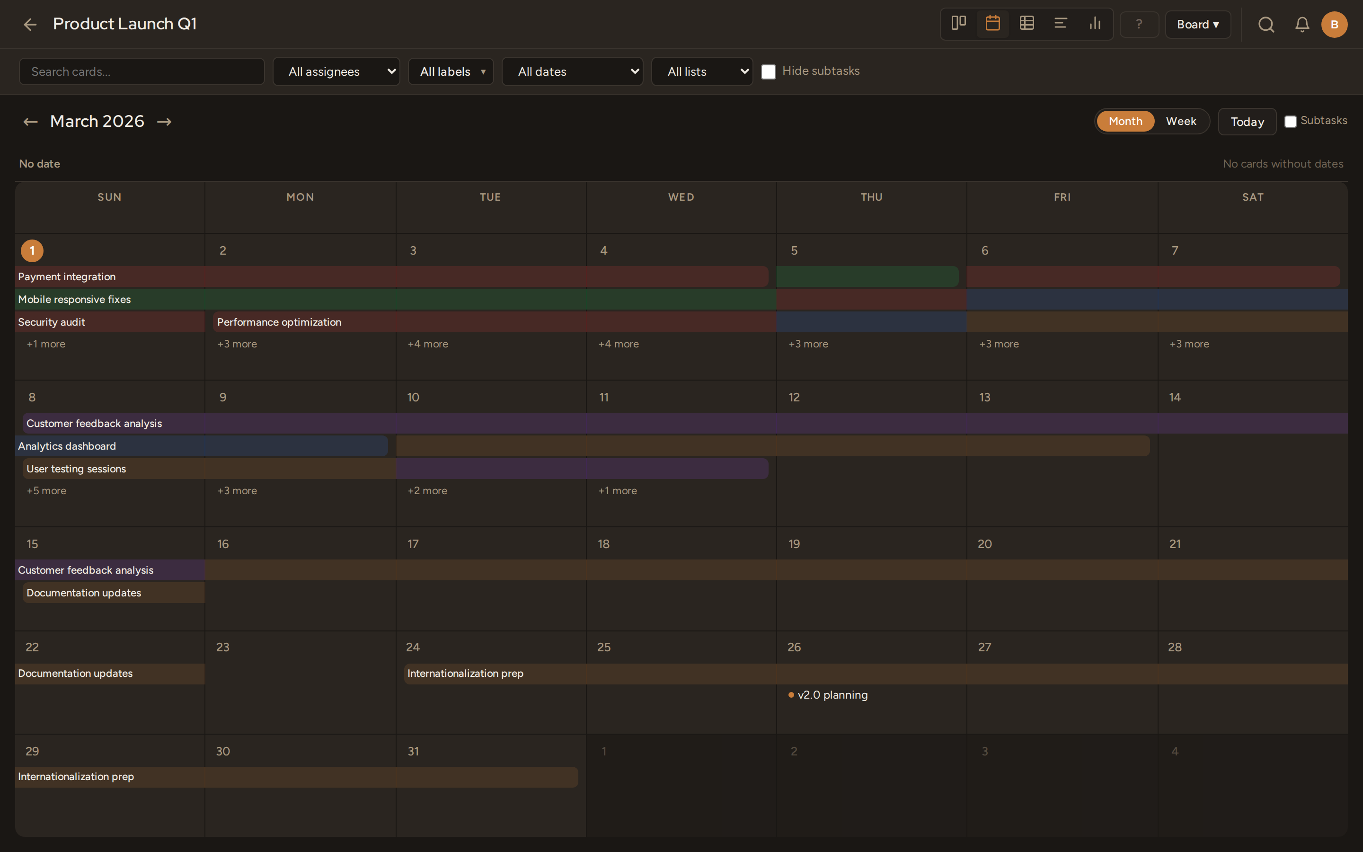Image resolution: width=1363 pixels, height=852 pixels.
Task: Open the All dates dropdown
Action: (x=572, y=71)
